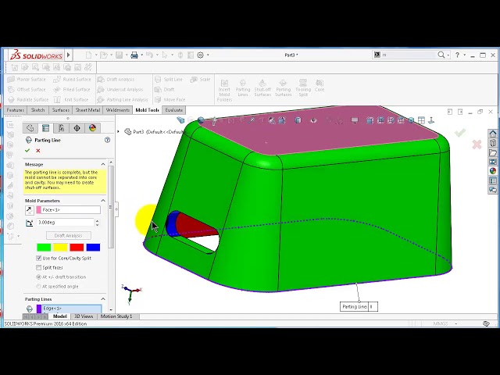This screenshot has height=375, width=500.
Task: Switch to the FeatureManager design tree tab icon
Action: point(30,128)
